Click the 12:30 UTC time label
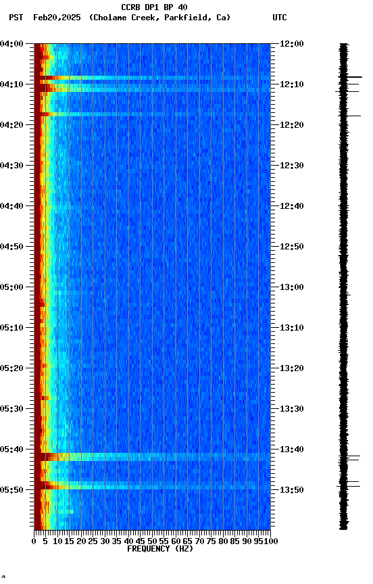 pyautogui.click(x=292, y=166)
